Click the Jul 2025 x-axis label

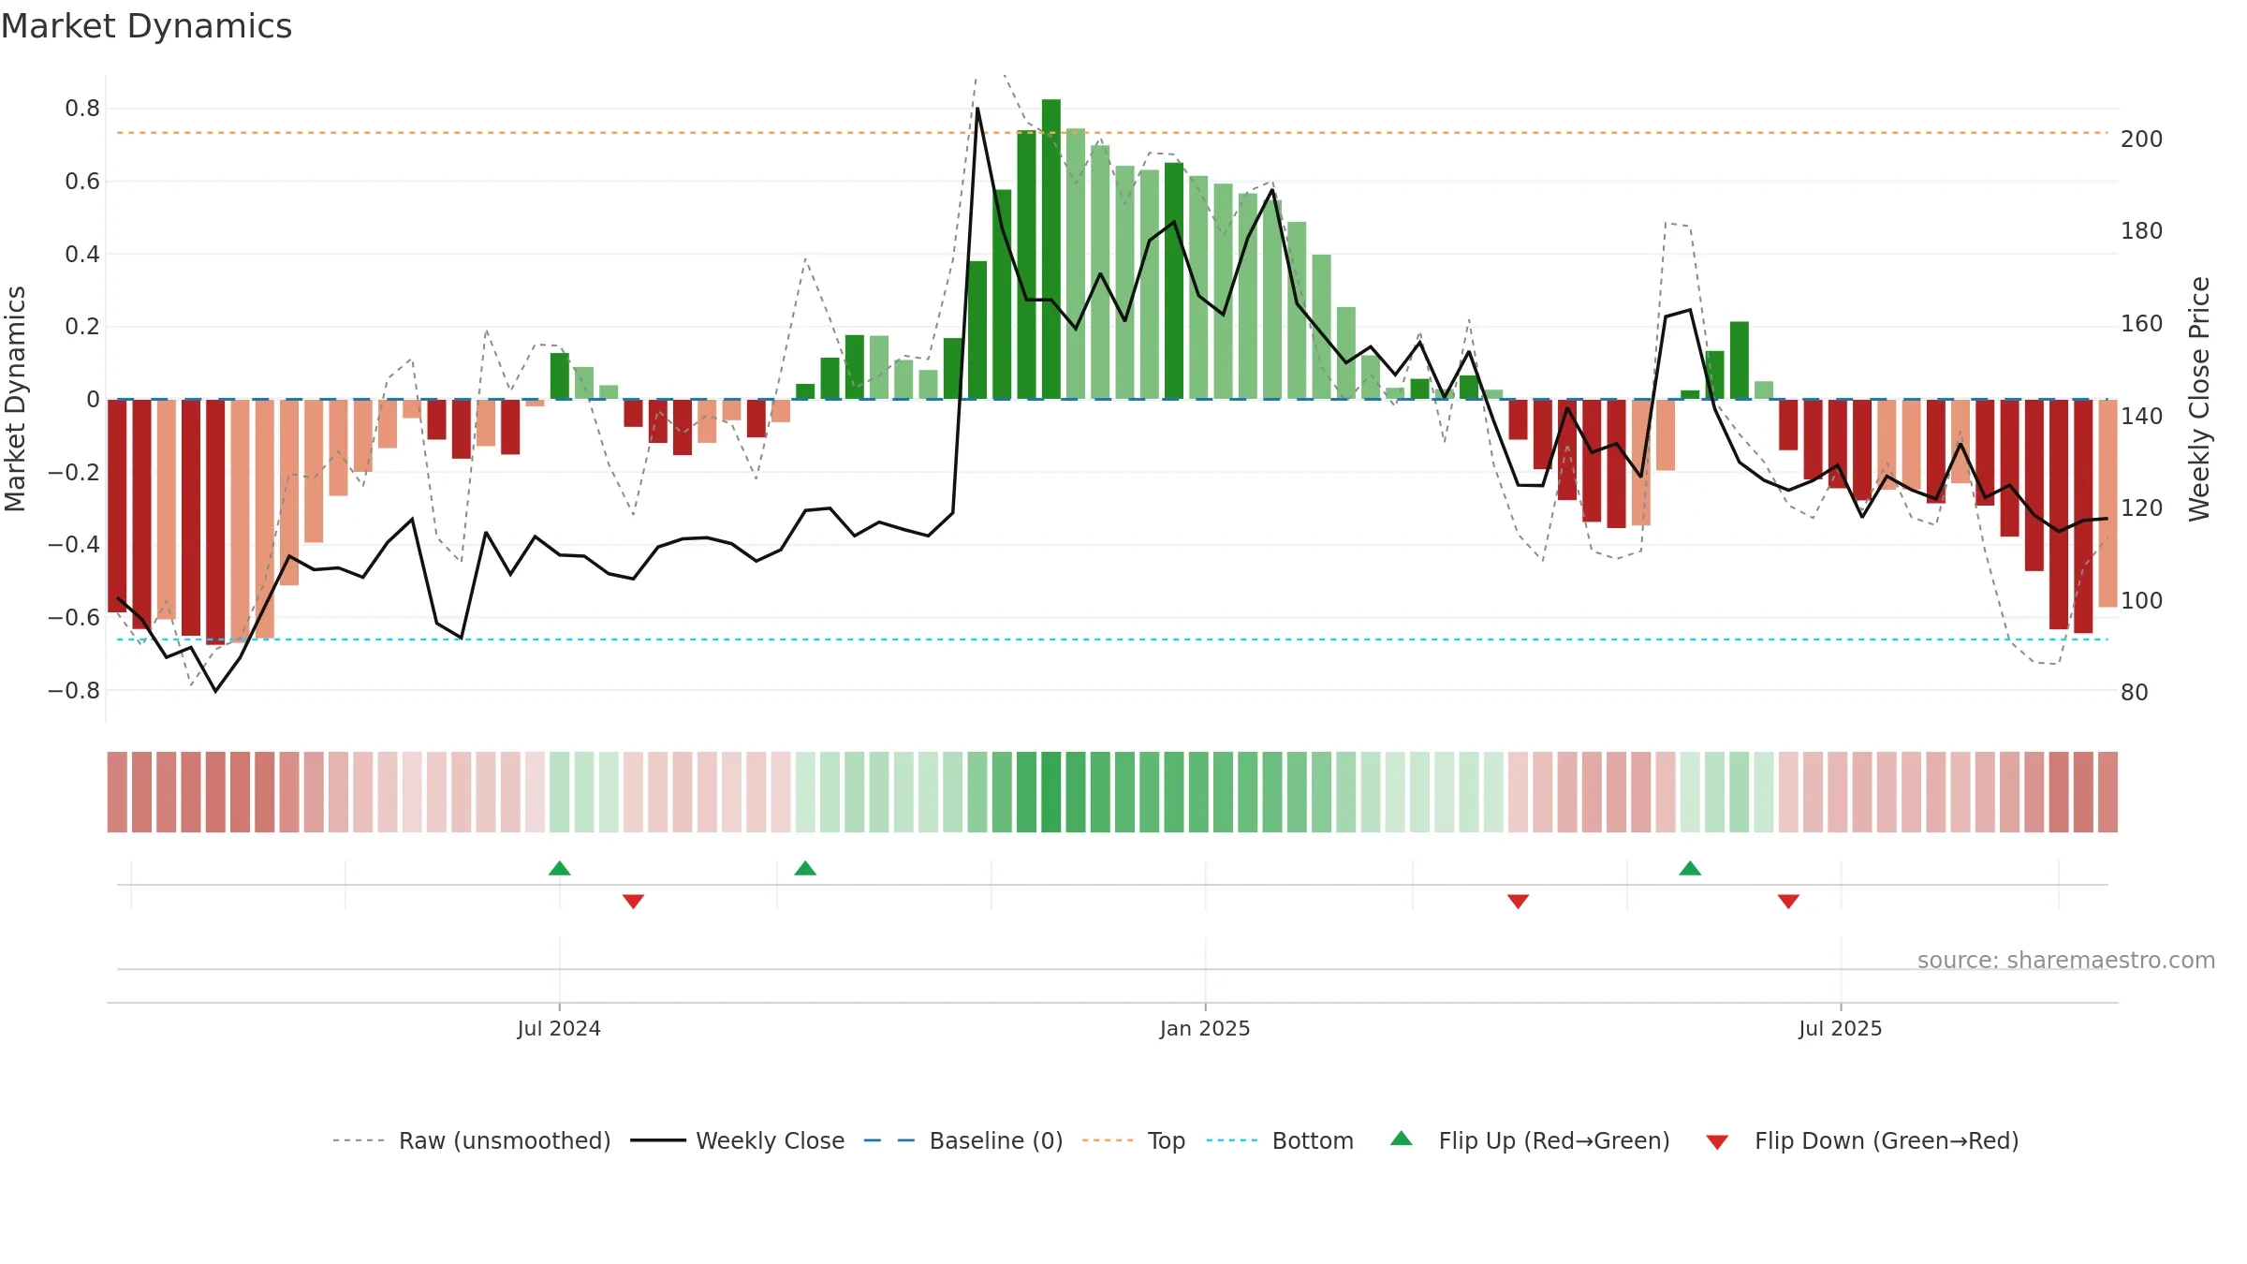click(1840, 1028)
